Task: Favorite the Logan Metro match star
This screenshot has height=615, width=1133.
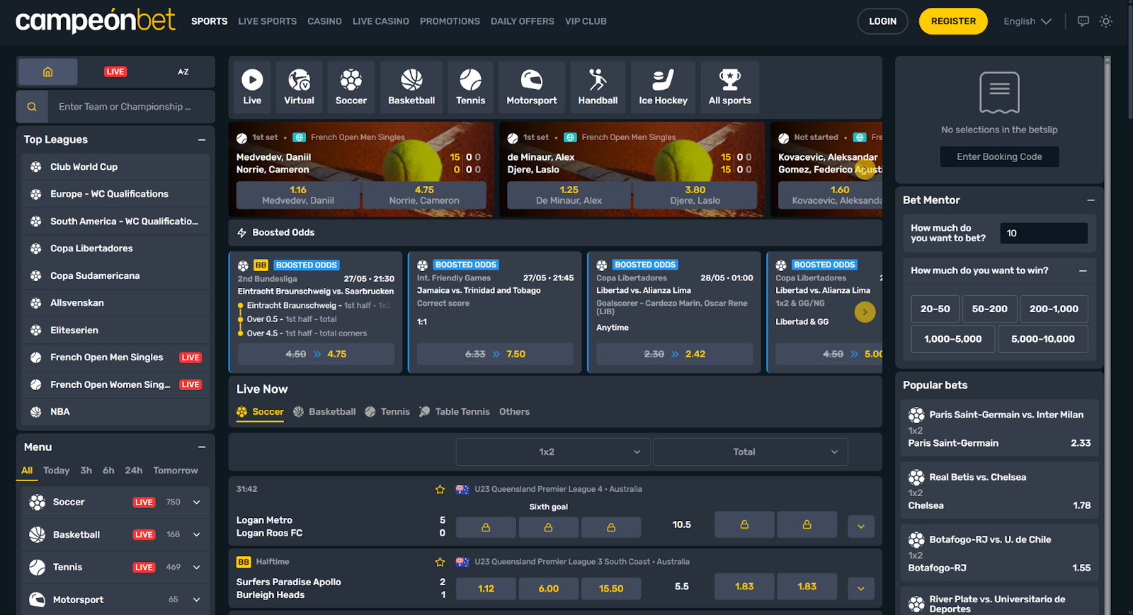Action: (440, 489)
